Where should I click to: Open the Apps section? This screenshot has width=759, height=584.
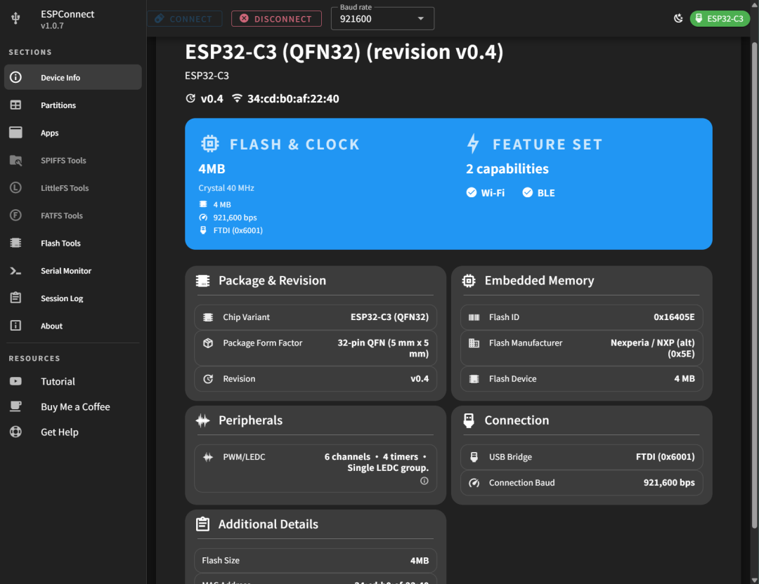[49, 133]
